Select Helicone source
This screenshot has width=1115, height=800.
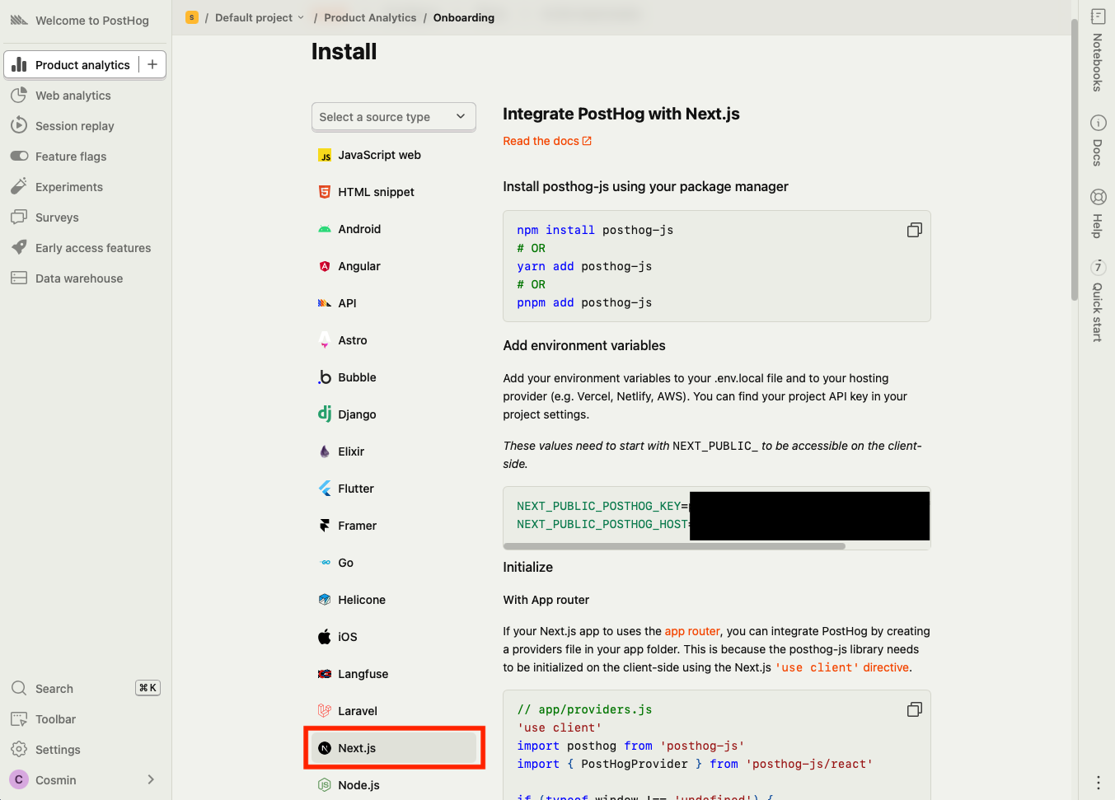click(x=394, y=600)
